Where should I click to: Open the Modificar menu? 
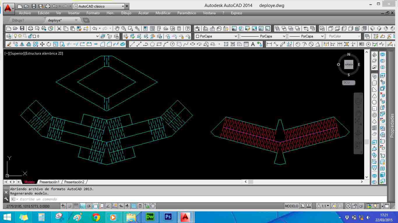(163, 13)
